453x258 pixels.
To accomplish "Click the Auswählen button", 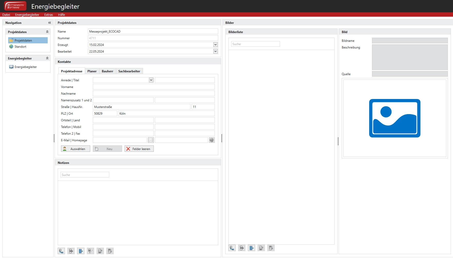I will point(76,149).
